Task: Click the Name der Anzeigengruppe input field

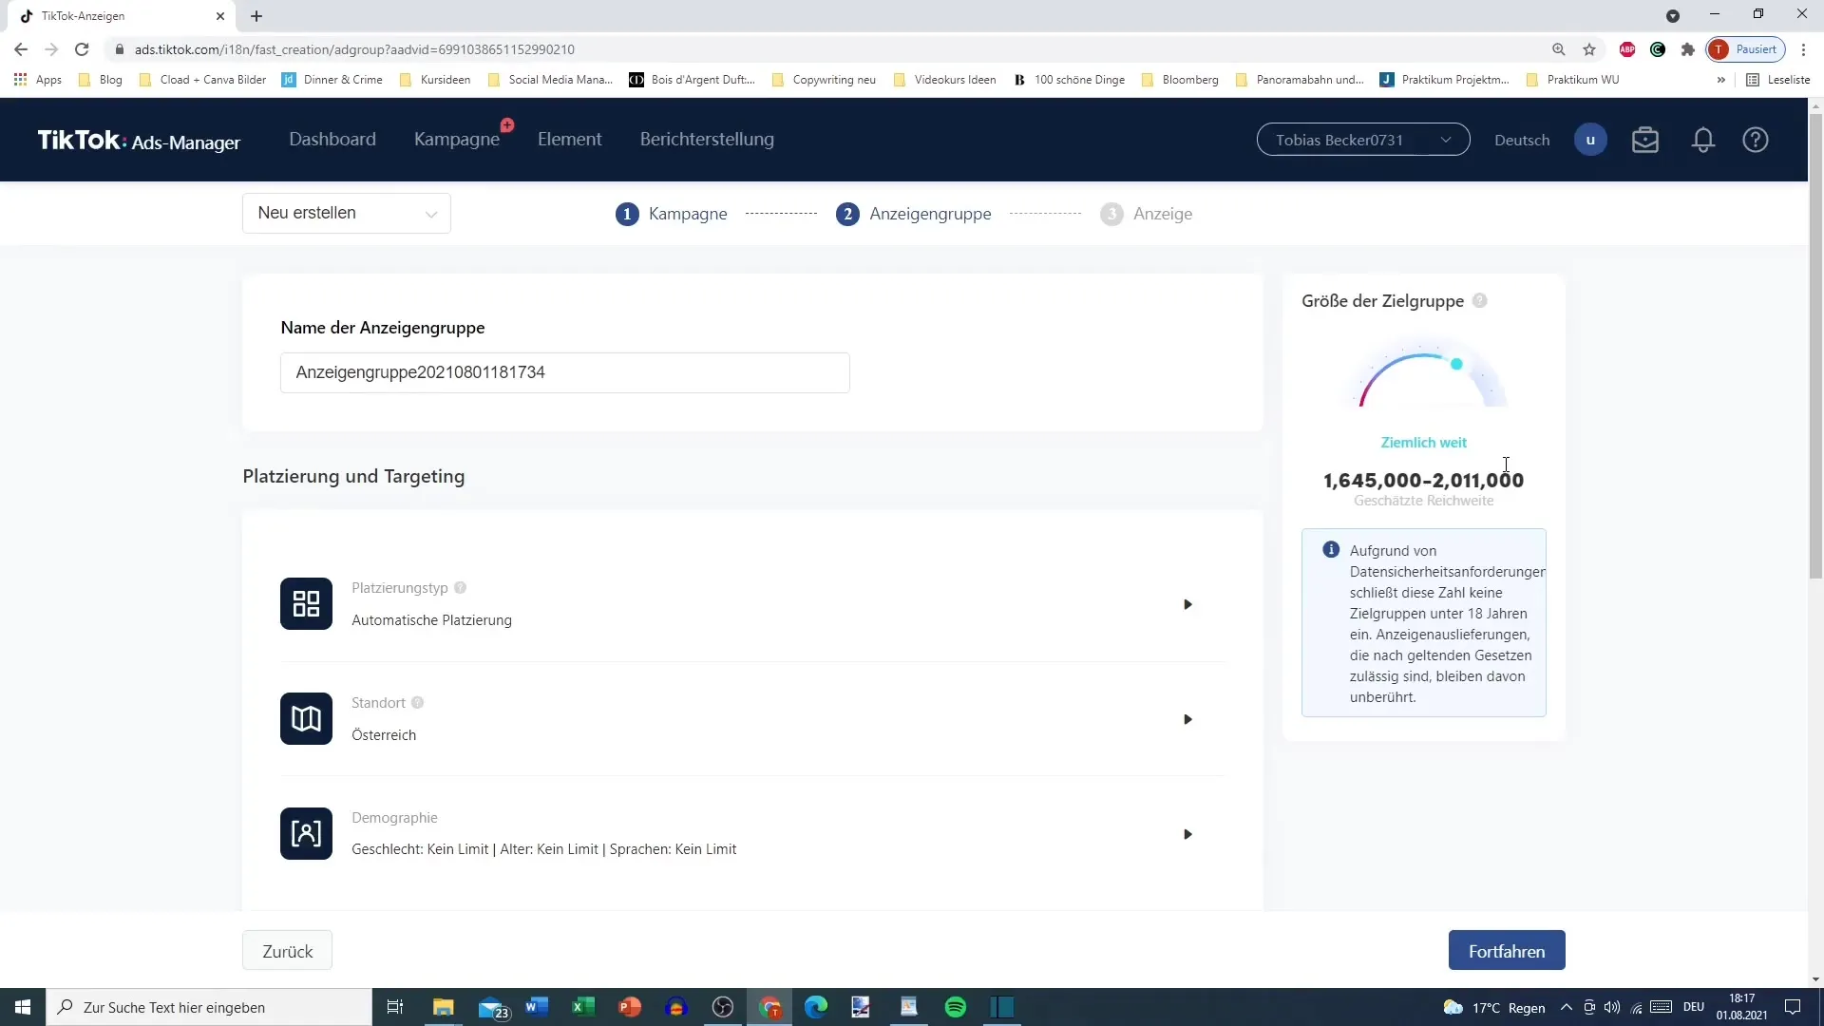Action: point(564,372)
